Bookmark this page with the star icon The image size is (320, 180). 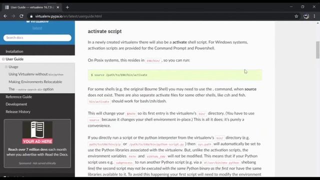coord(296,16)
